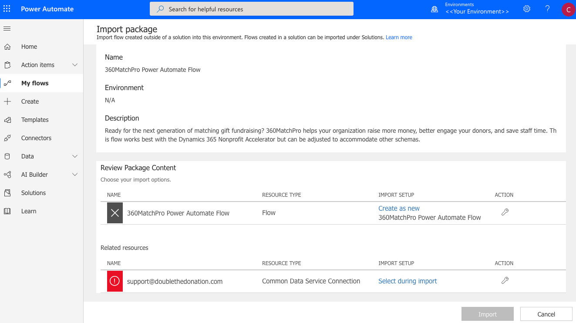
Task: Focus the Search for helpful resources field
Action: click(x=252, y=9)
